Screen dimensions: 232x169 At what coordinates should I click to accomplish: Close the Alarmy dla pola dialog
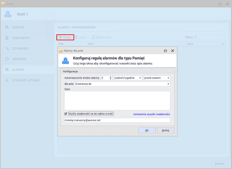pos(172,51)
